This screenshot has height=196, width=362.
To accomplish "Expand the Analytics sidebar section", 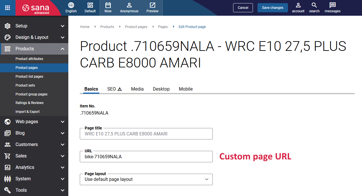I will click(x=34, y=167).
